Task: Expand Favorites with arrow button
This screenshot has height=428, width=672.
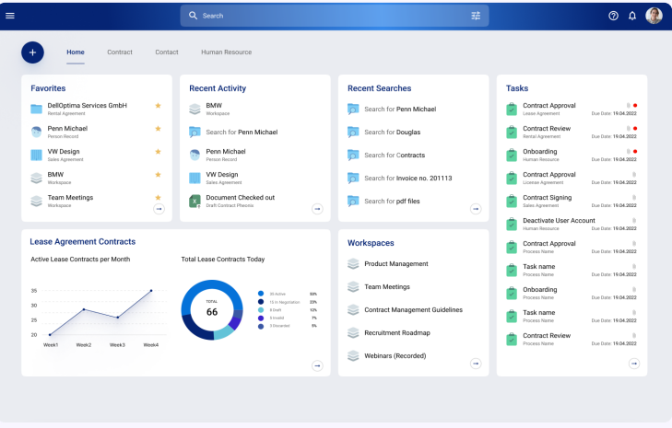Action: (x=159, y=209)
